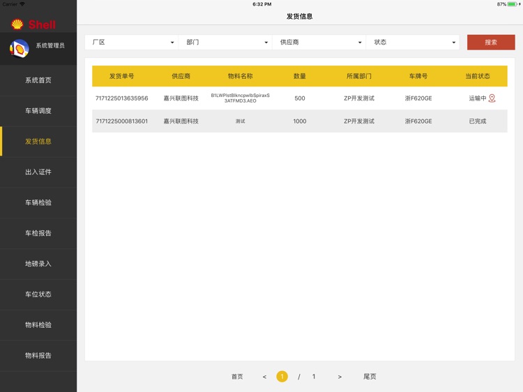Image resolution: width=523 pixels, height=392 pixels.
Task: Click the 当前状态 column header
Action: (x=478, y=76)
